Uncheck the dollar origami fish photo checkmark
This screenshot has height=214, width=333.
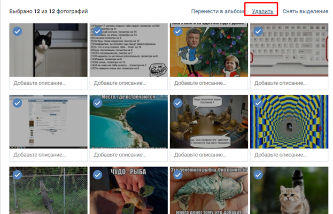coord(178,175)
